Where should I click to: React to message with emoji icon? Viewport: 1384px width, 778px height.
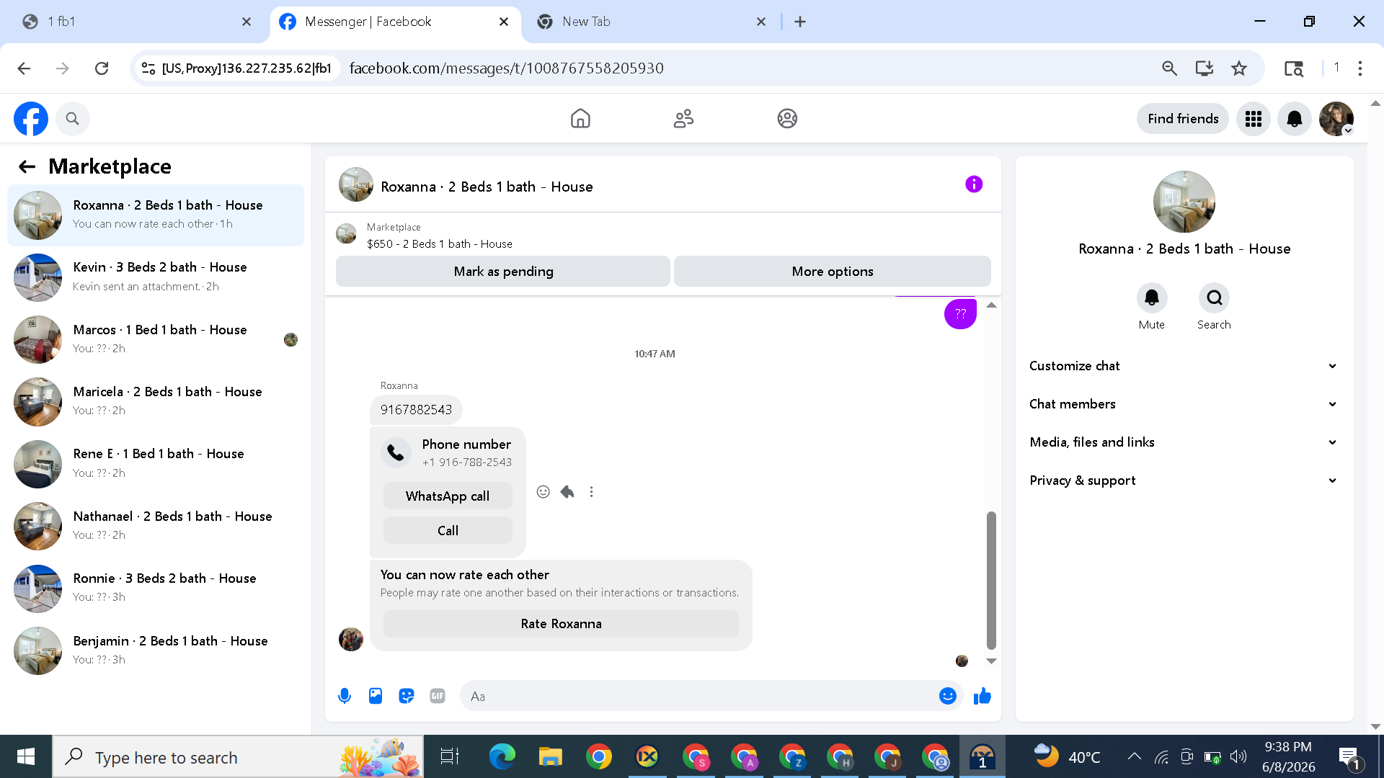click(x=544, y=492)
